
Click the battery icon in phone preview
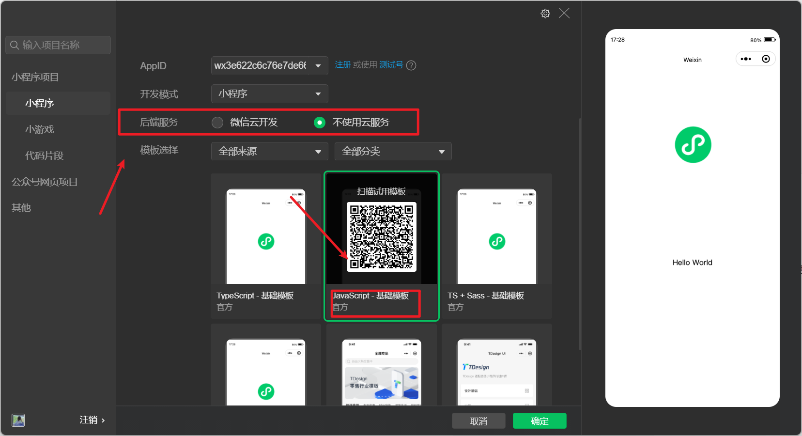coord(770,40)
